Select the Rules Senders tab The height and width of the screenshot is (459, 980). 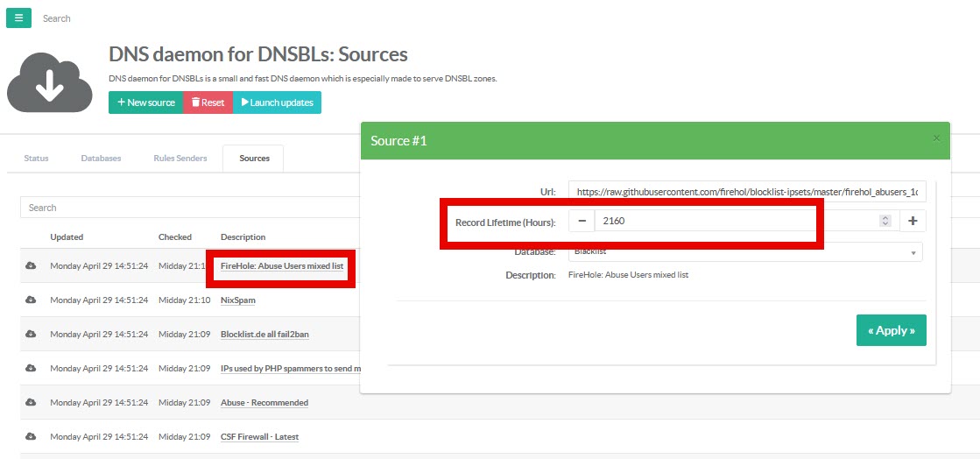[180, 159]
